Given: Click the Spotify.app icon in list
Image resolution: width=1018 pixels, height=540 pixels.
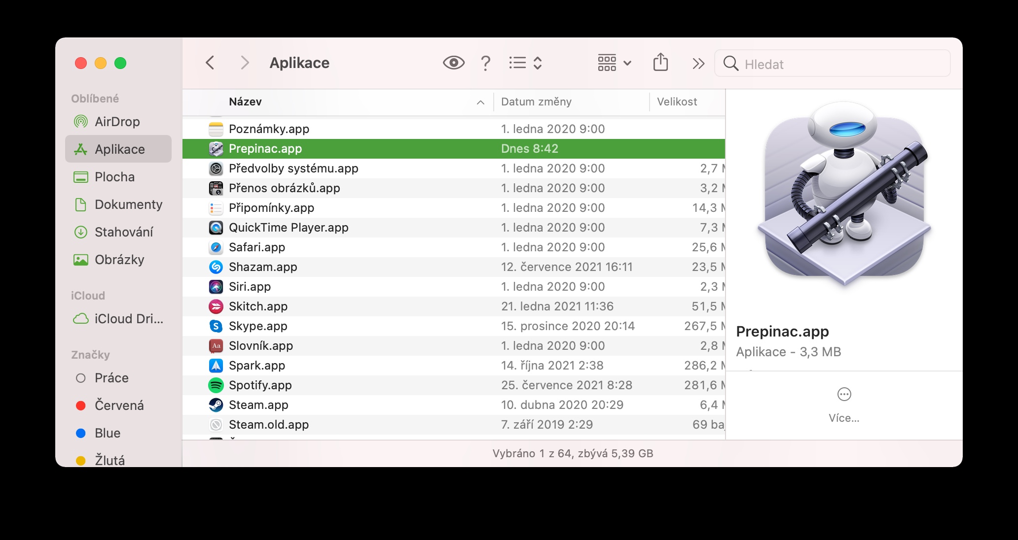Looking at the screenshot, I should (x=216, y=385).
